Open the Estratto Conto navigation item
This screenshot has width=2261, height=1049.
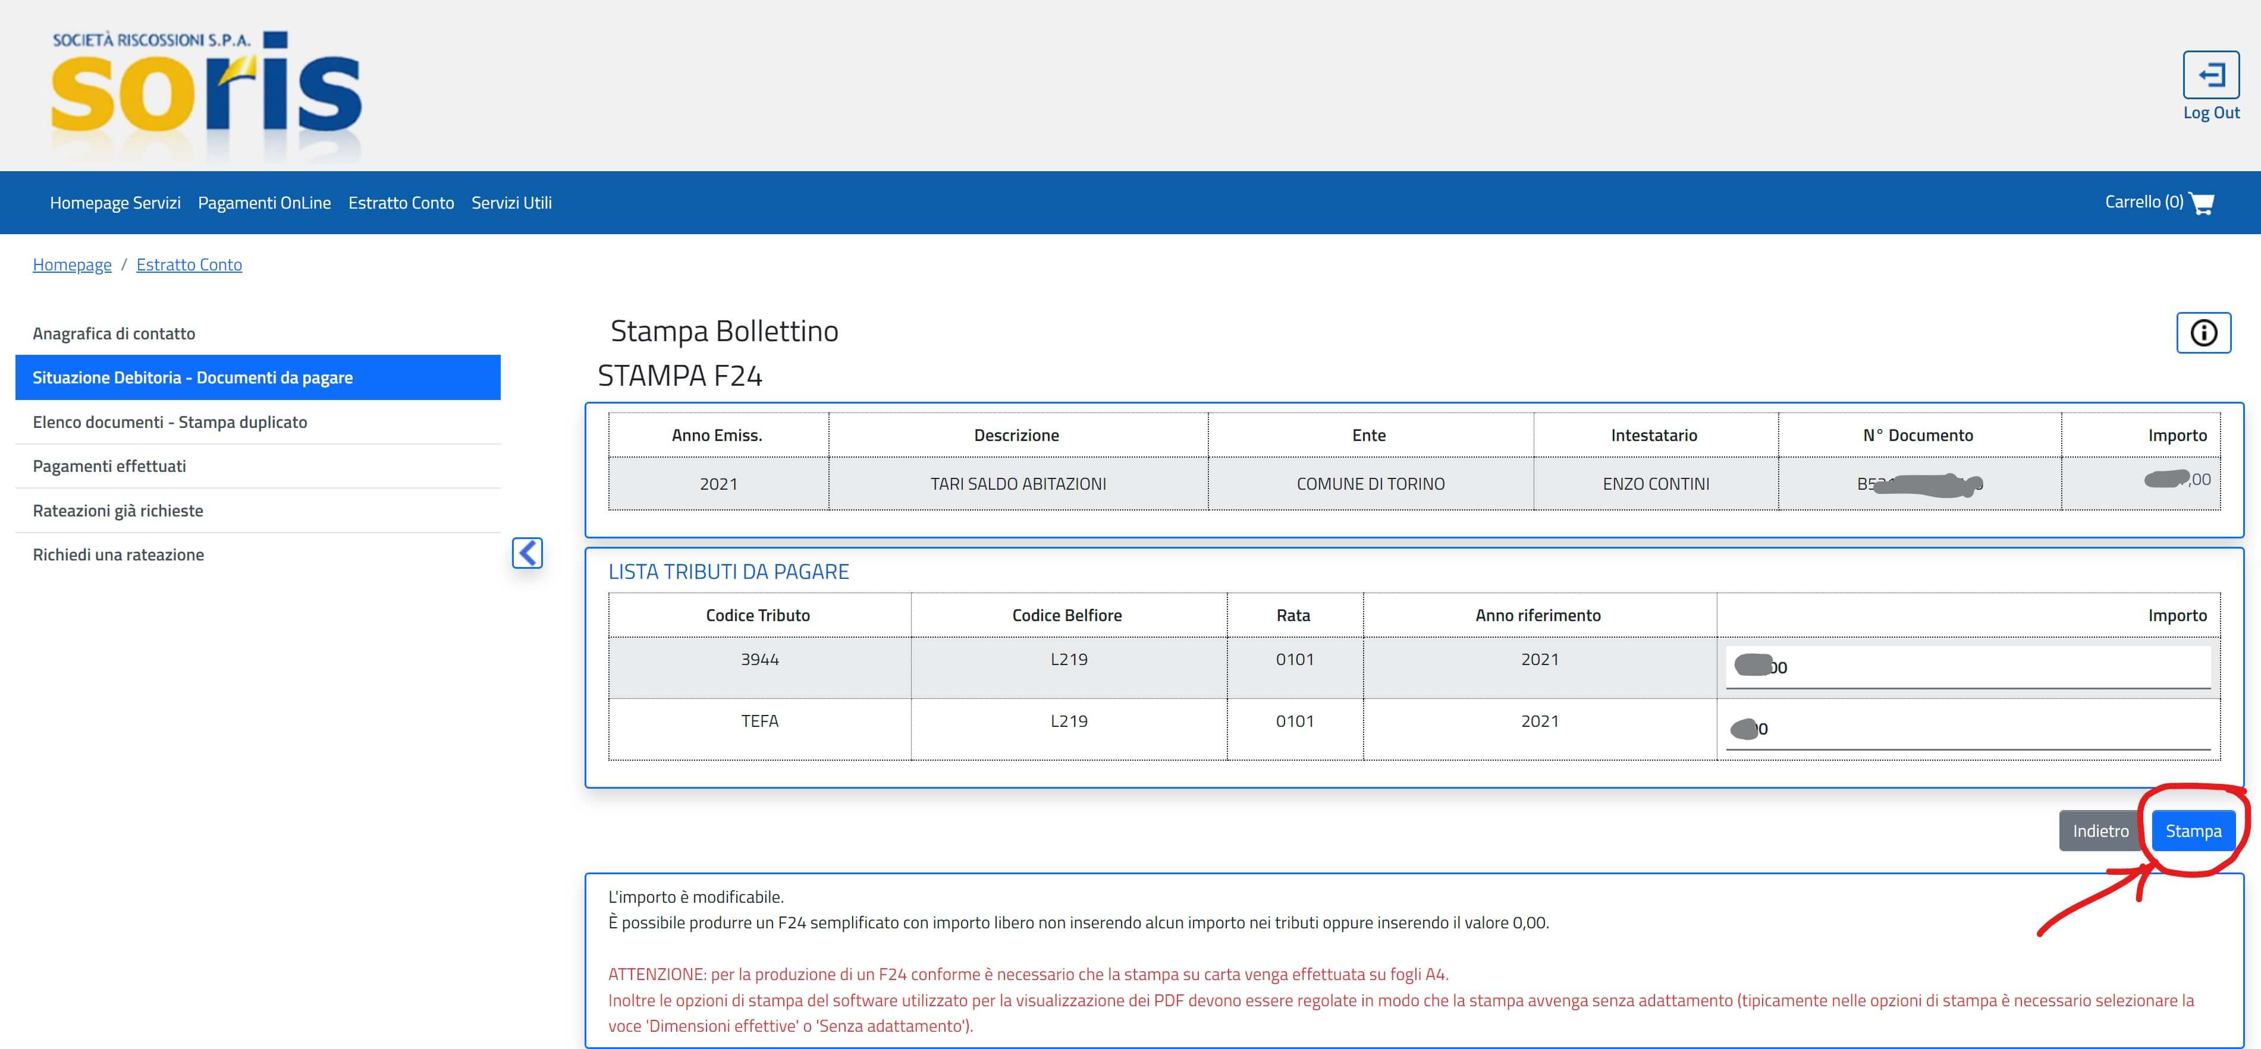(x=401, y=203)
